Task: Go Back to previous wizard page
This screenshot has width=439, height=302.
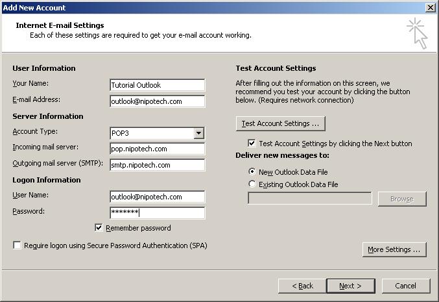Action: (302, 286)
